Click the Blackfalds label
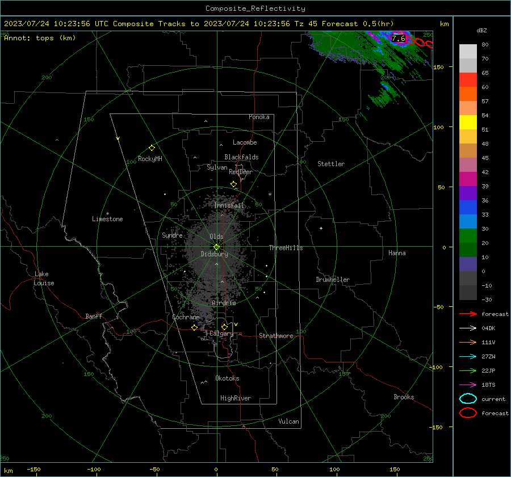This screenshot has width=511, height=477. [x=241, y=157]
